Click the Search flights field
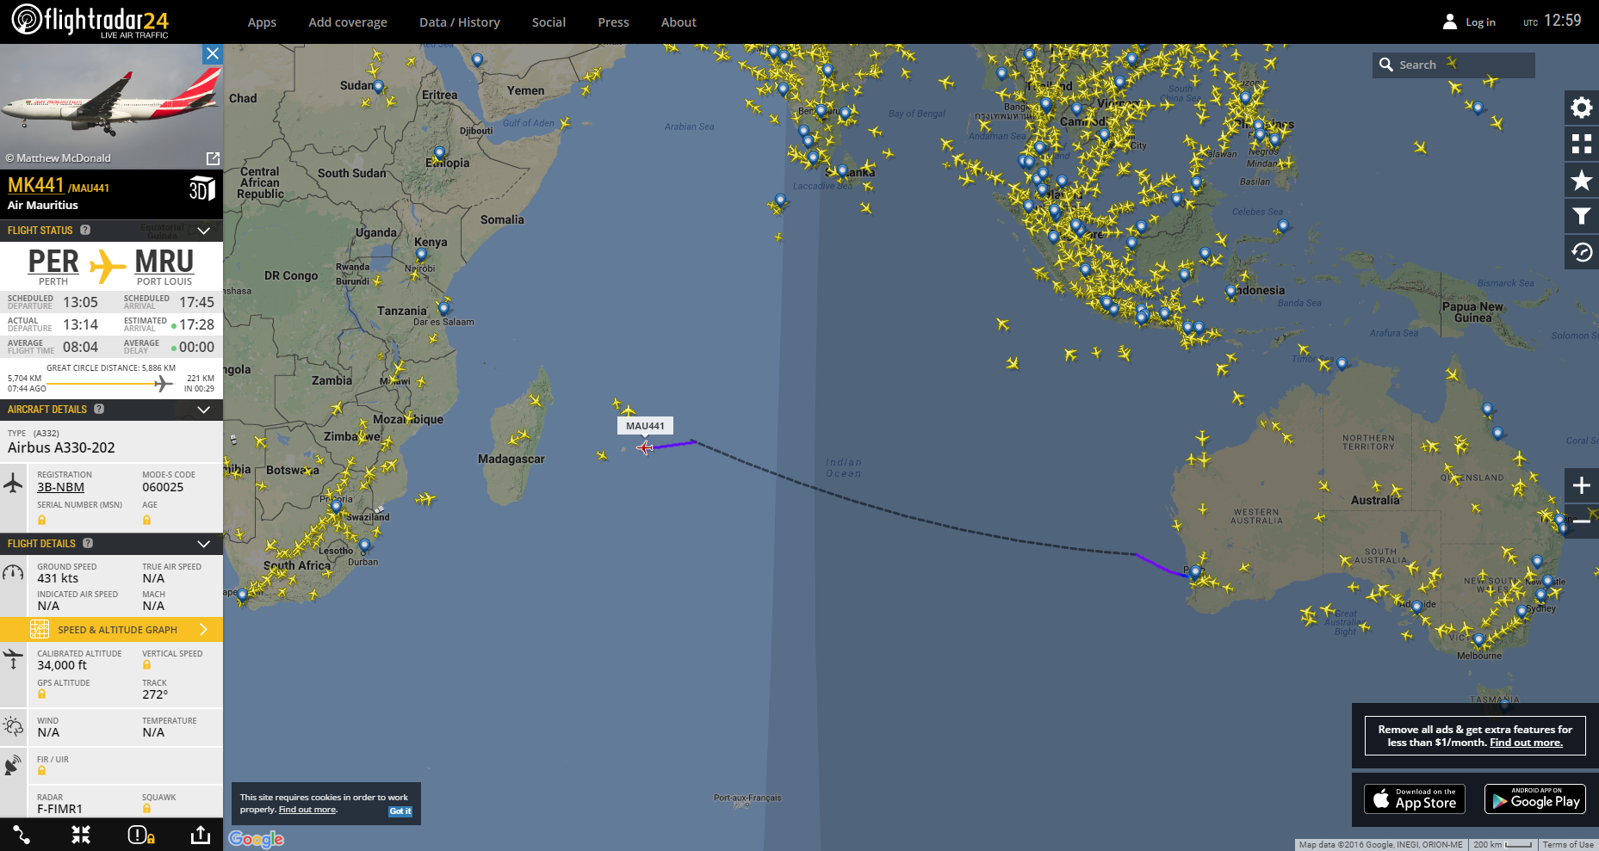 click(x=1453, y=65)
